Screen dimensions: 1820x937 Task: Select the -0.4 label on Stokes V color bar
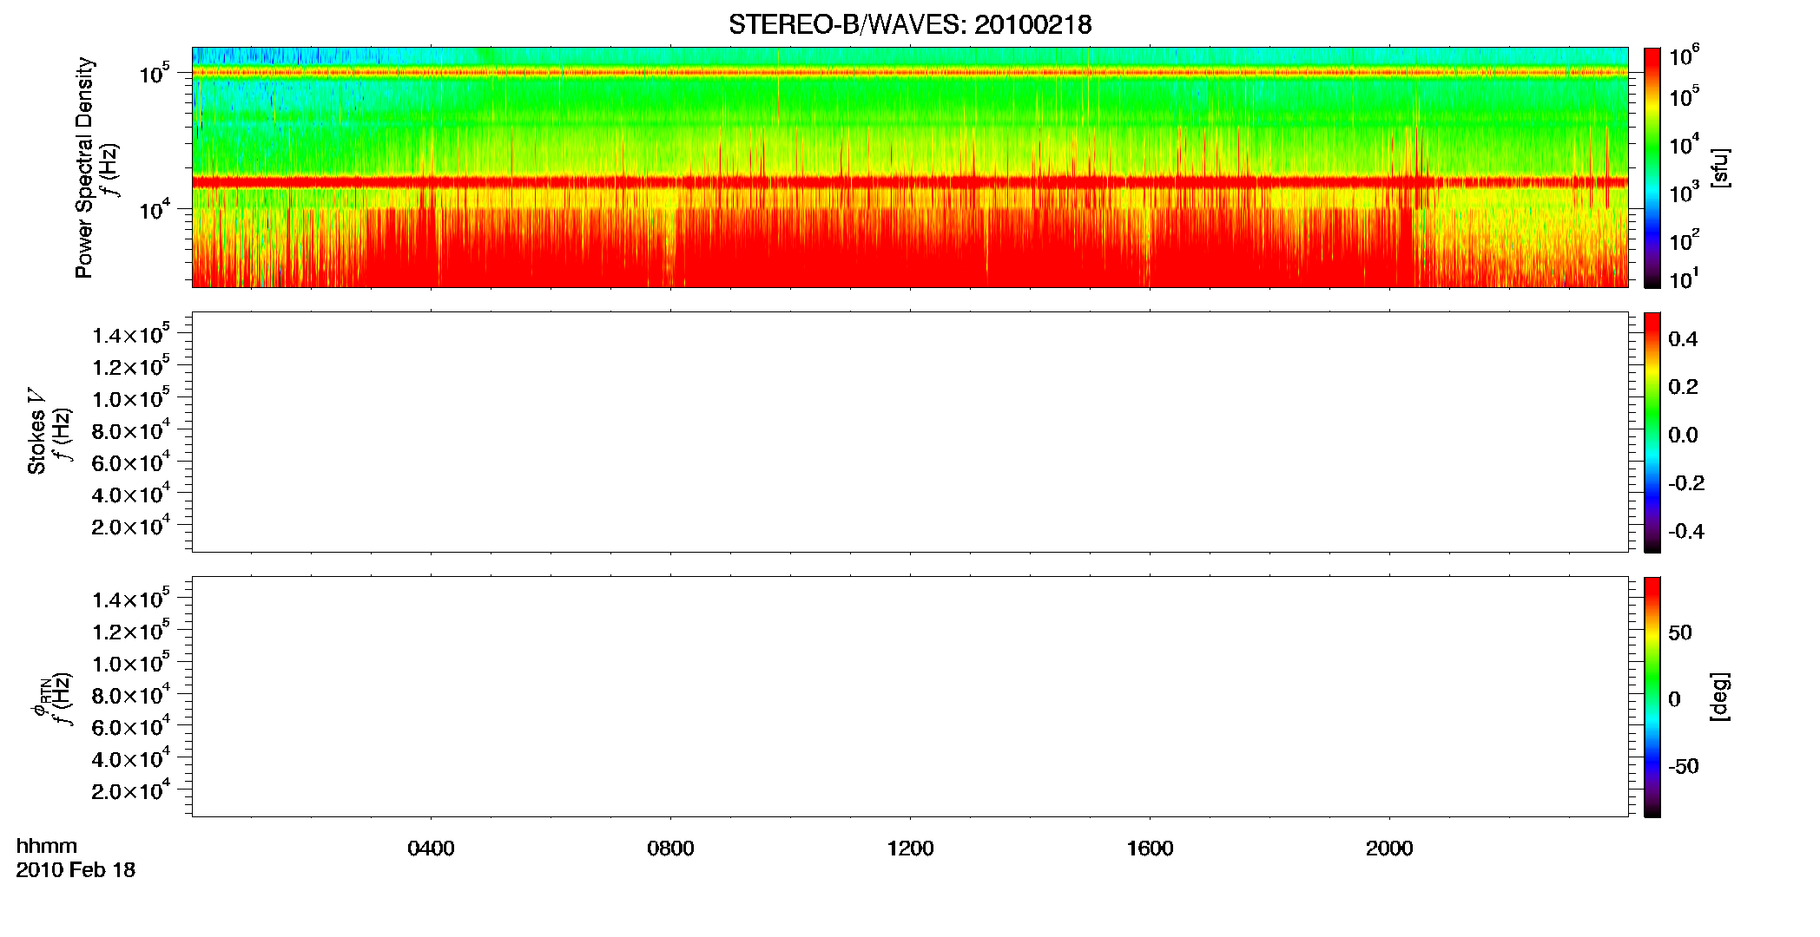point(1686,532)
